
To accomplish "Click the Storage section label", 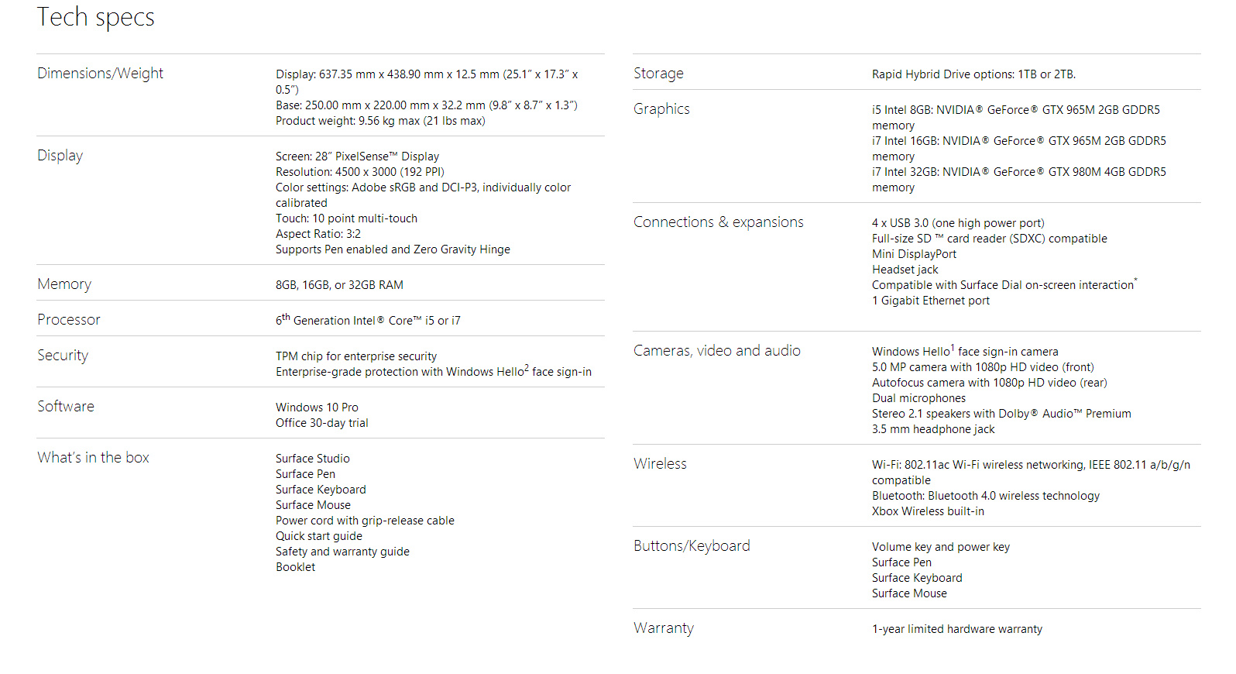I will (658, 74).
